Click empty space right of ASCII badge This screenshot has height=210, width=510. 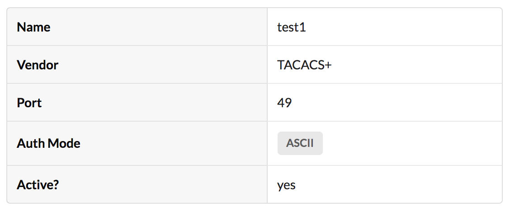[x=407, y=143]
